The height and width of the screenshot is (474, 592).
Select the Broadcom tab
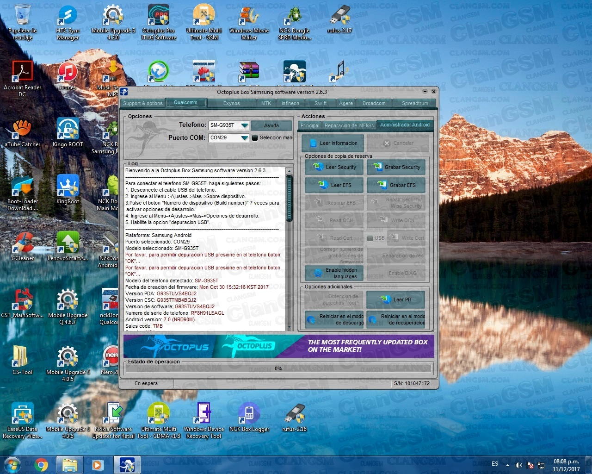[374, 103]
